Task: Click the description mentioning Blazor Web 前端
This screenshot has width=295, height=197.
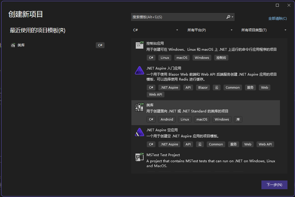Action: coord(211,77)
